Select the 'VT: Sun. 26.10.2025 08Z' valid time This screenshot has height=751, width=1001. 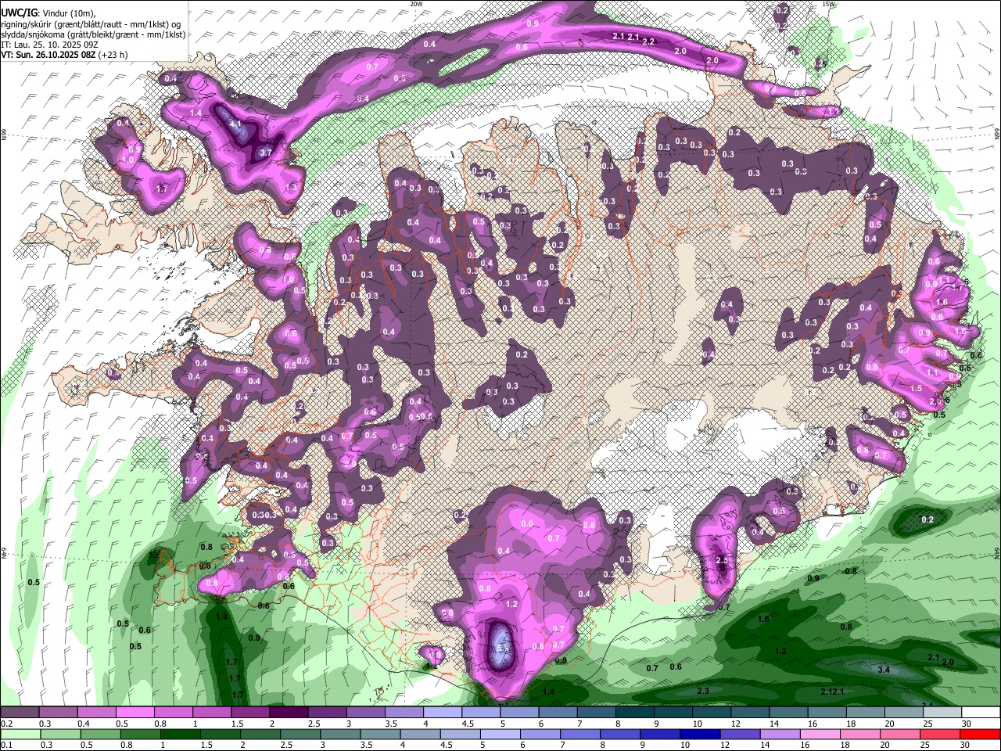pyautogui.click(x=49, y=56)
